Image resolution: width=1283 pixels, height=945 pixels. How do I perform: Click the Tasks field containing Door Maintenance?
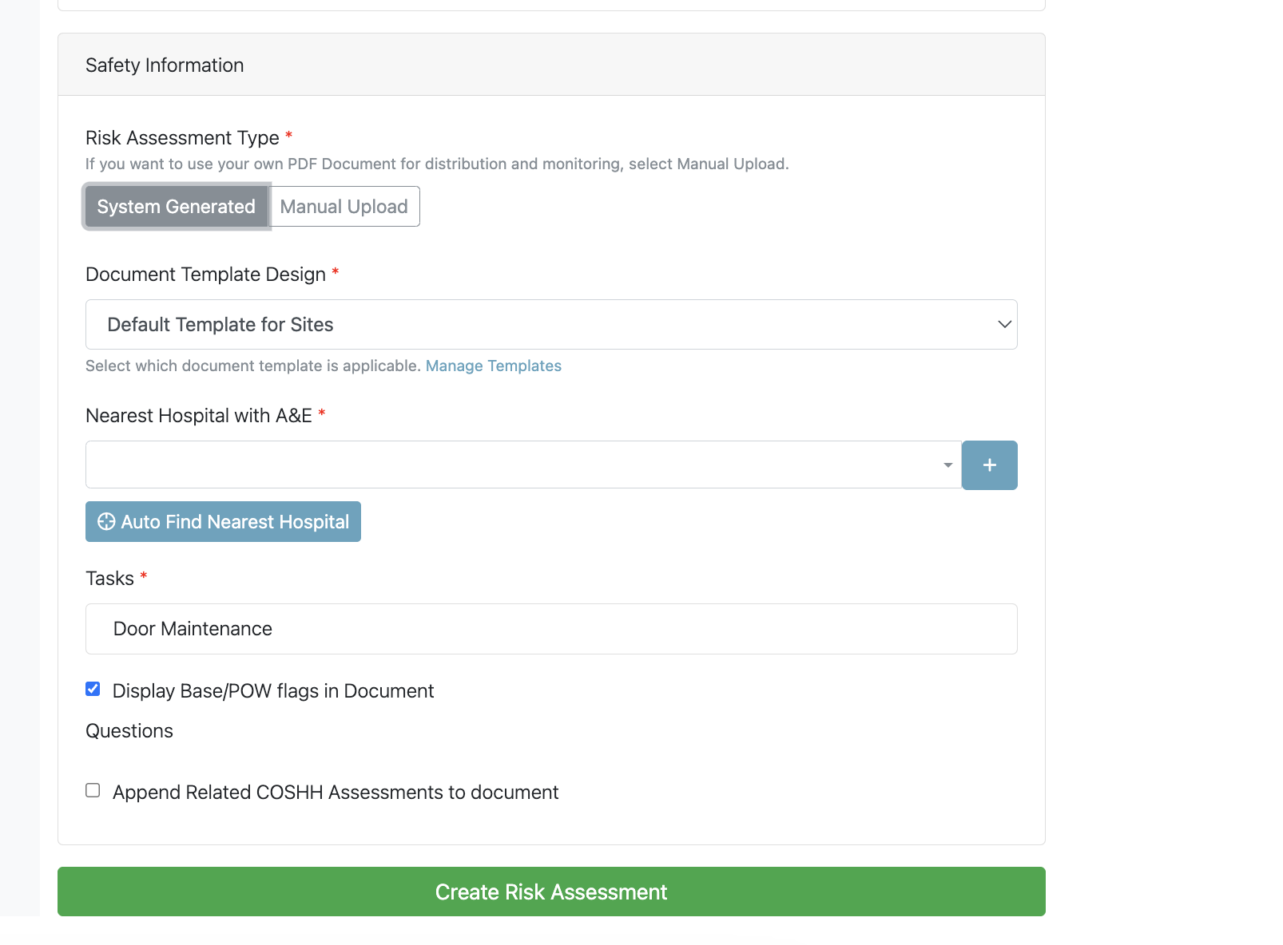[551, 629]
